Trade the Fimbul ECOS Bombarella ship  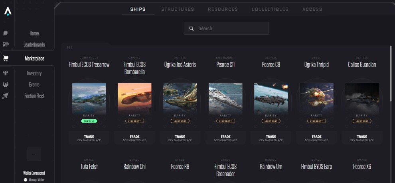point(134,138)
